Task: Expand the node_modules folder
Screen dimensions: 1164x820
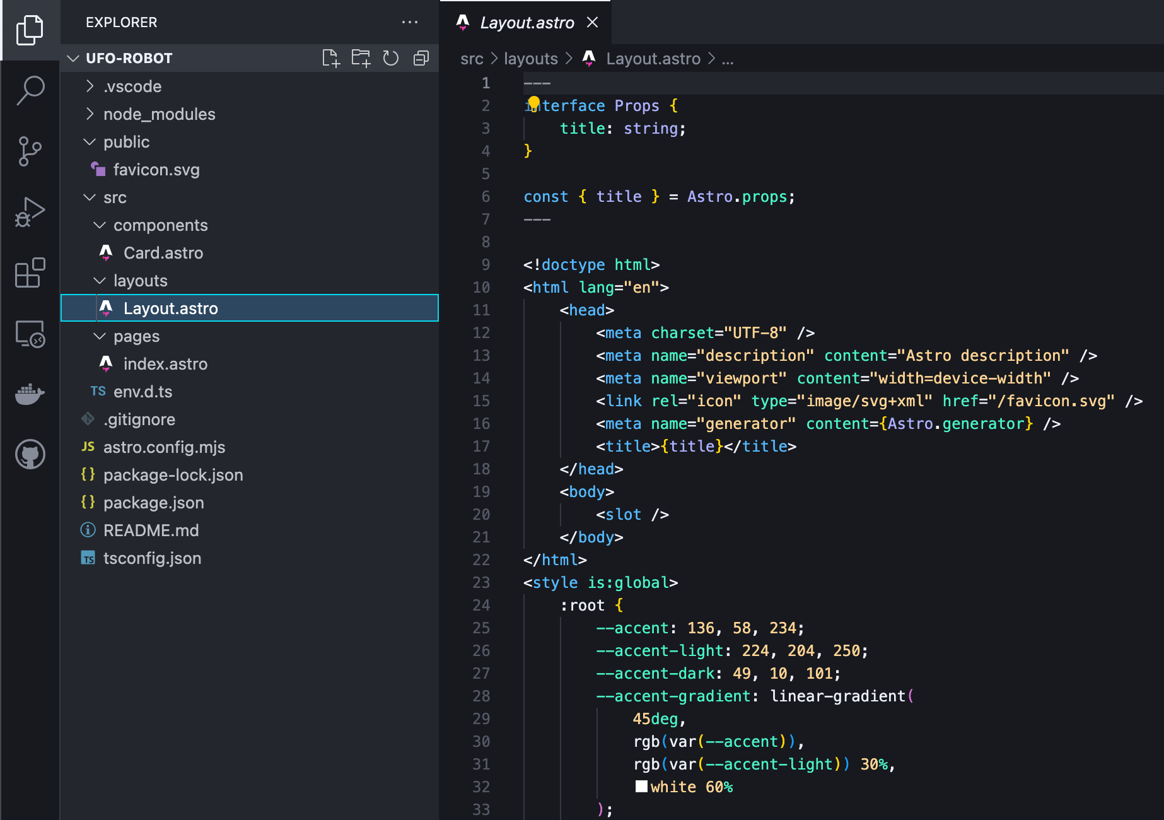Action: [x=159, y=114]
